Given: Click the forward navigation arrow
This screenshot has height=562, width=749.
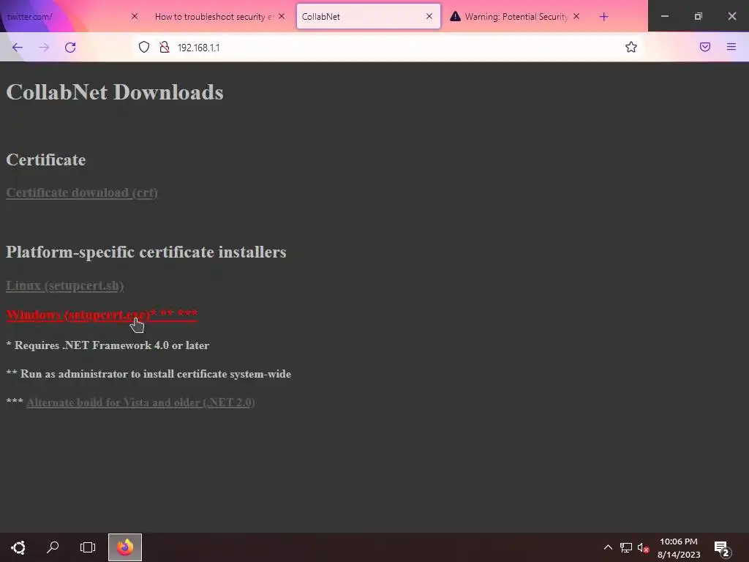Looking at the screenshot, I should [x=44, y=48].
